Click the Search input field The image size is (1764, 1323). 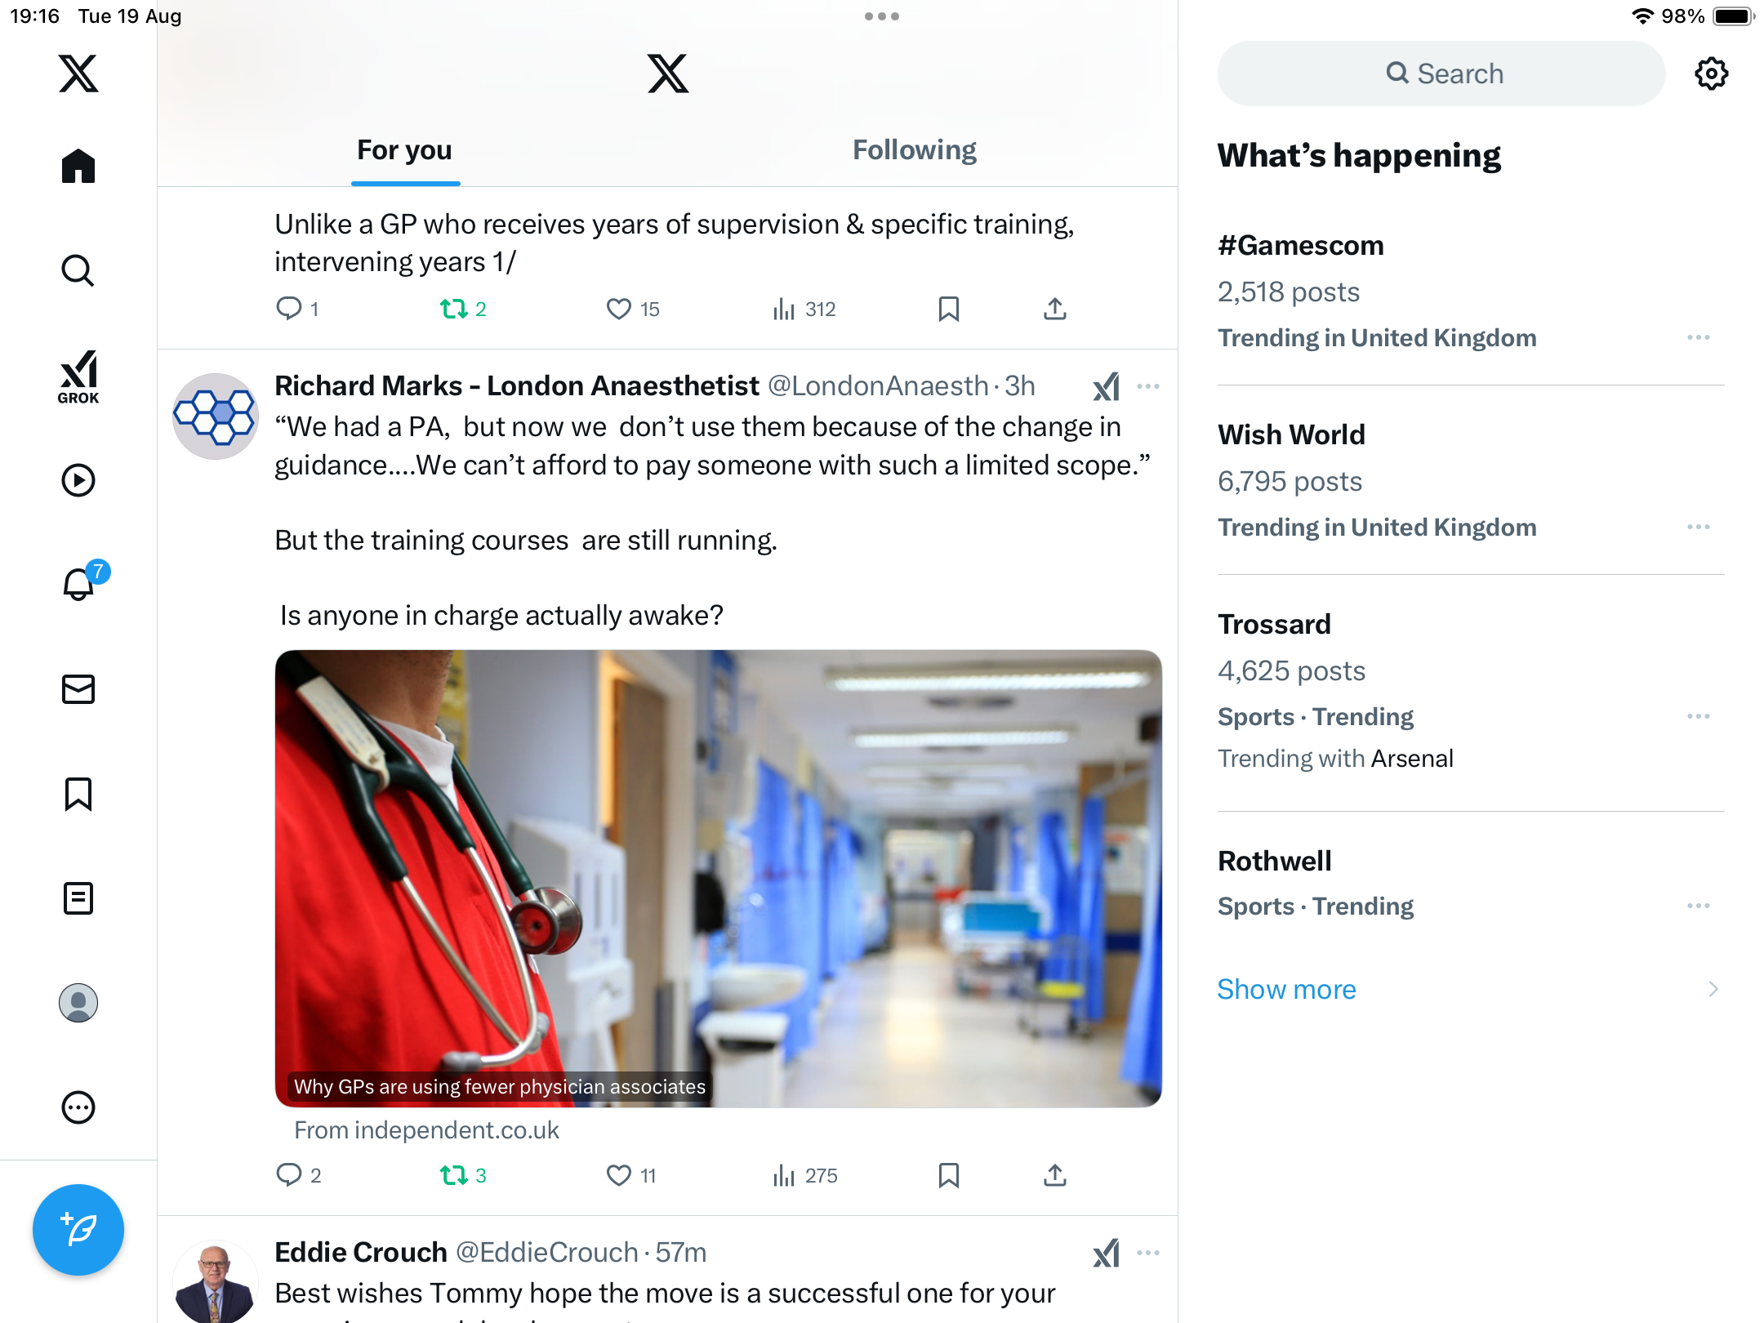(x=1441, y=73)
